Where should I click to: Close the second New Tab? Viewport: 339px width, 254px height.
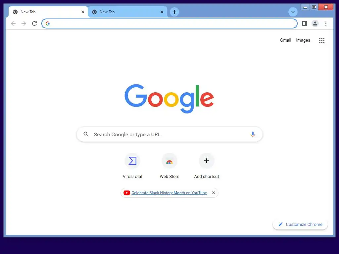click(x=162, y=12)
